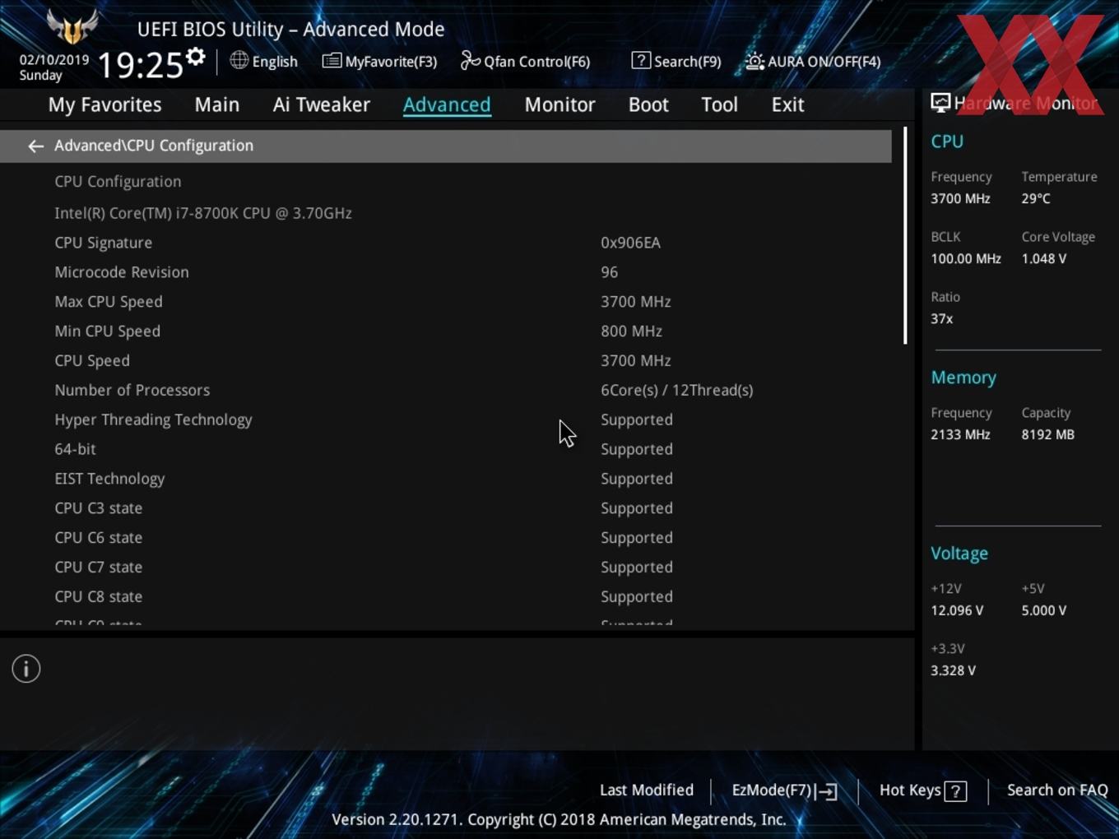Select the 64-bit row
This screenshot has width=1119, height=839.
(x=446, y=450)
